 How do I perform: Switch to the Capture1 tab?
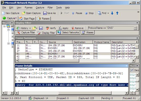[x=10, y=18]
